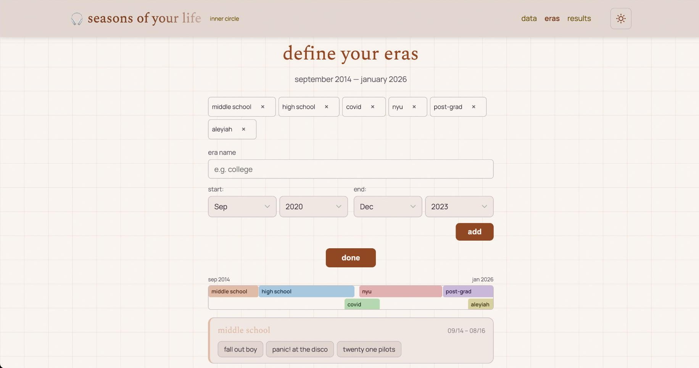The width and height of the screenshot is (699, 368).
Task: Open the 'inner circle' link
Action: click(224, 18)
